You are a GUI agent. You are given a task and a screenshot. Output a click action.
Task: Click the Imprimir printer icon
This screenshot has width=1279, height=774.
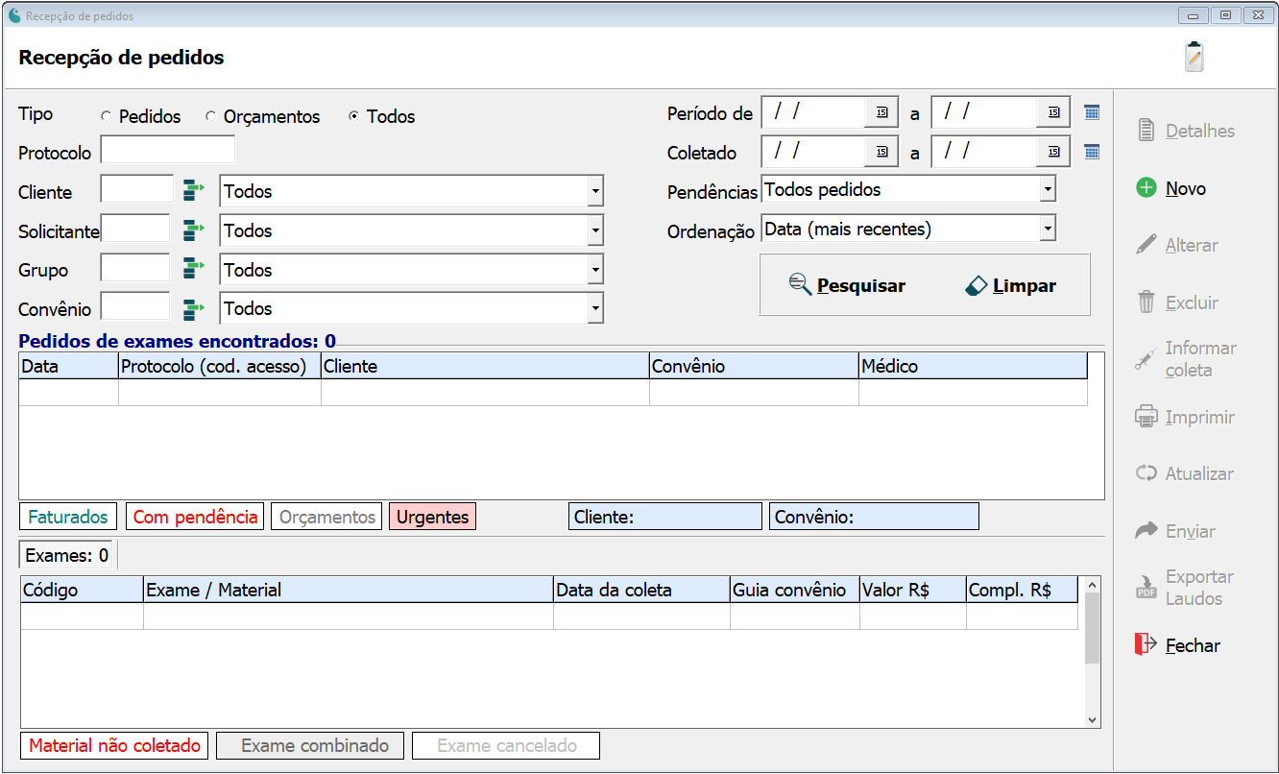click(x=1146, y=417)
